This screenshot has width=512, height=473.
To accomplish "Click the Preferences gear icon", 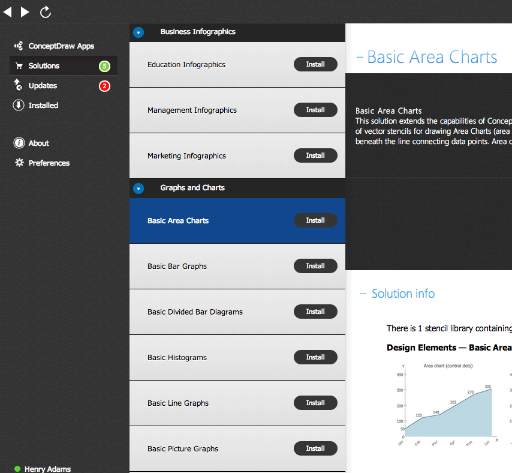I will point(20,163).
